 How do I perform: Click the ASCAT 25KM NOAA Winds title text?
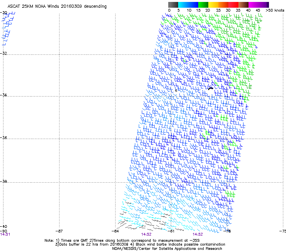57,7
